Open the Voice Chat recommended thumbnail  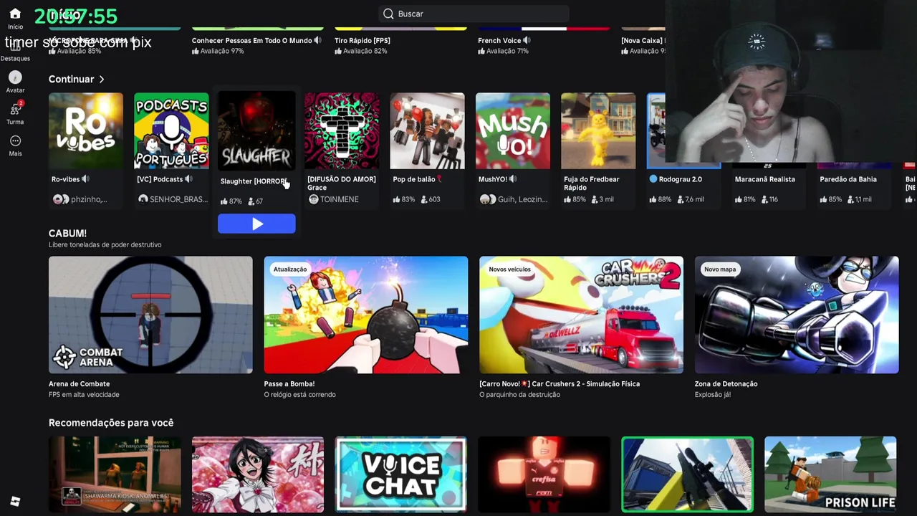tap(400, 474)
